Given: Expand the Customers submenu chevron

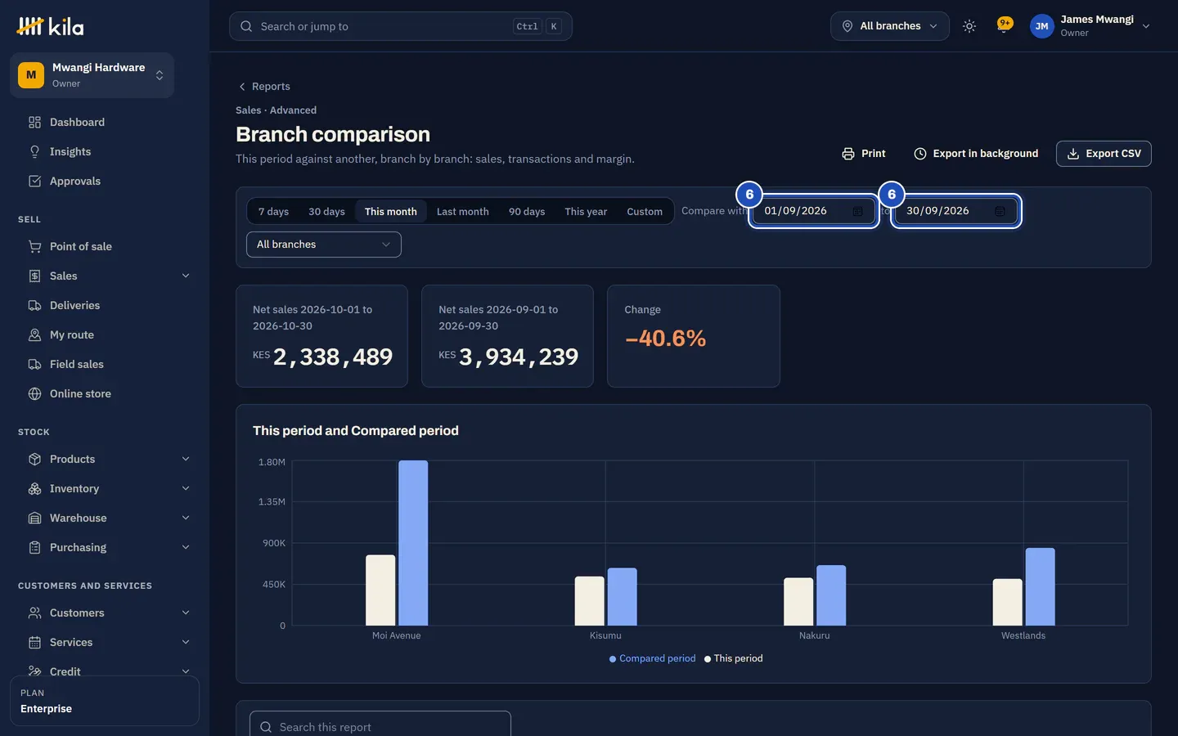Looking at the screenshot, I should 186,613.
